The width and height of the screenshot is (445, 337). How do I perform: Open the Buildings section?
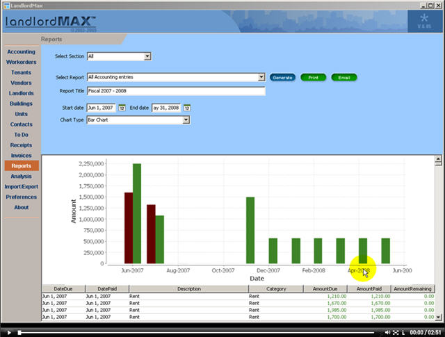click(22, 104)
